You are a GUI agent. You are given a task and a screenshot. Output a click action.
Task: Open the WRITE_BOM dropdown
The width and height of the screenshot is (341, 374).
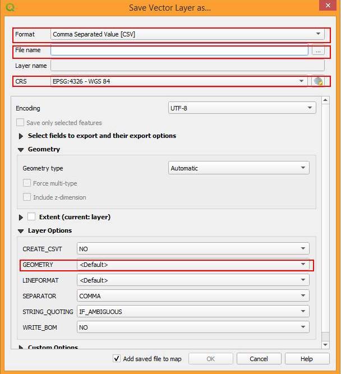[x=193, y=327]
